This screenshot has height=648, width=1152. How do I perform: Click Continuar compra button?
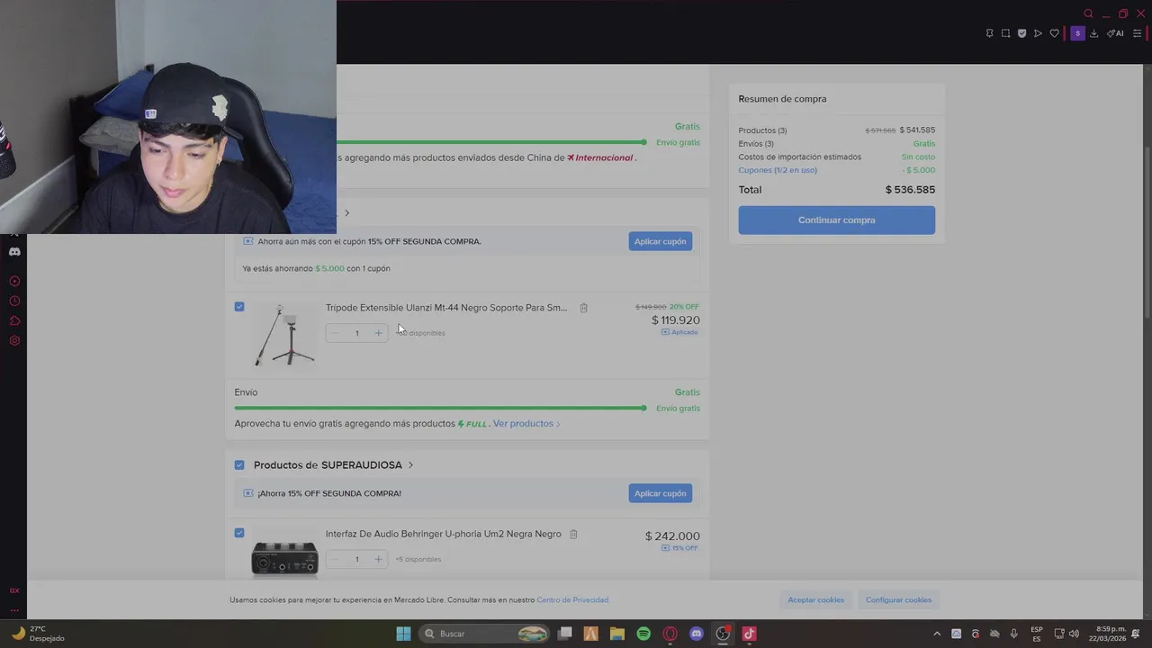click(836, 220)
